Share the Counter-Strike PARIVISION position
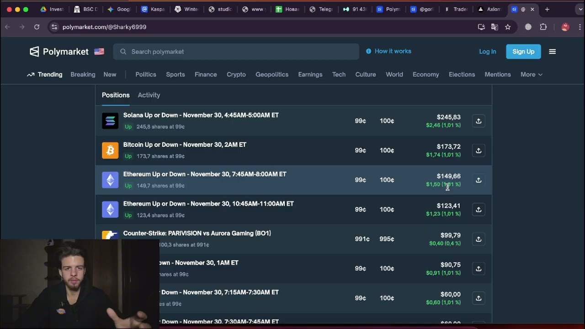This screenshot has height=329, width=585. coord(479,239)
